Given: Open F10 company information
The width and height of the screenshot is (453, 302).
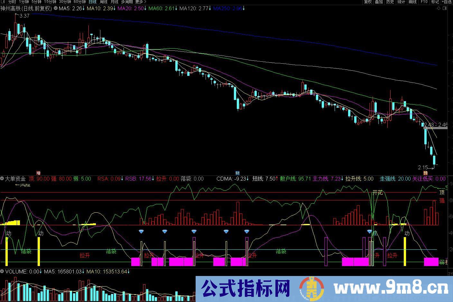Looking at the screenshot, I should pos(424,2).
